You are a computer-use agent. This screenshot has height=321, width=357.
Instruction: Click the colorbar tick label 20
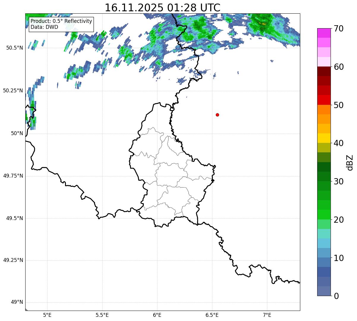(339, 220)
